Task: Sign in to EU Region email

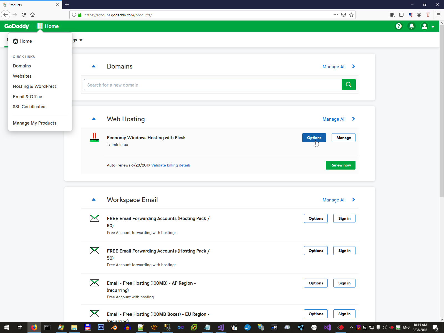Action: pos(344,314)
